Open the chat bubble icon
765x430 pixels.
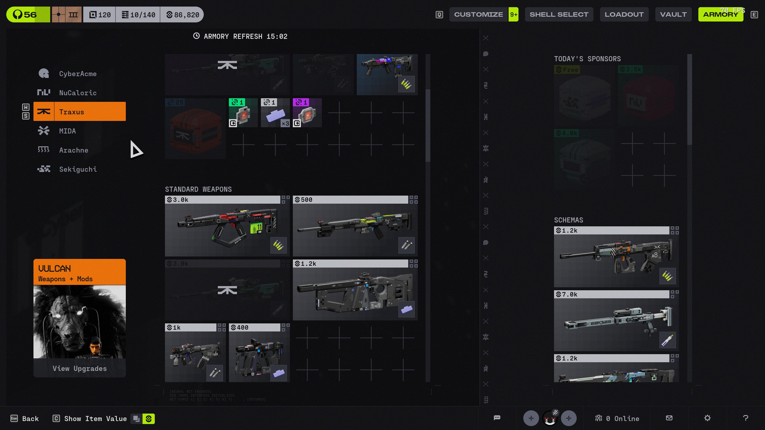point(497,418)
